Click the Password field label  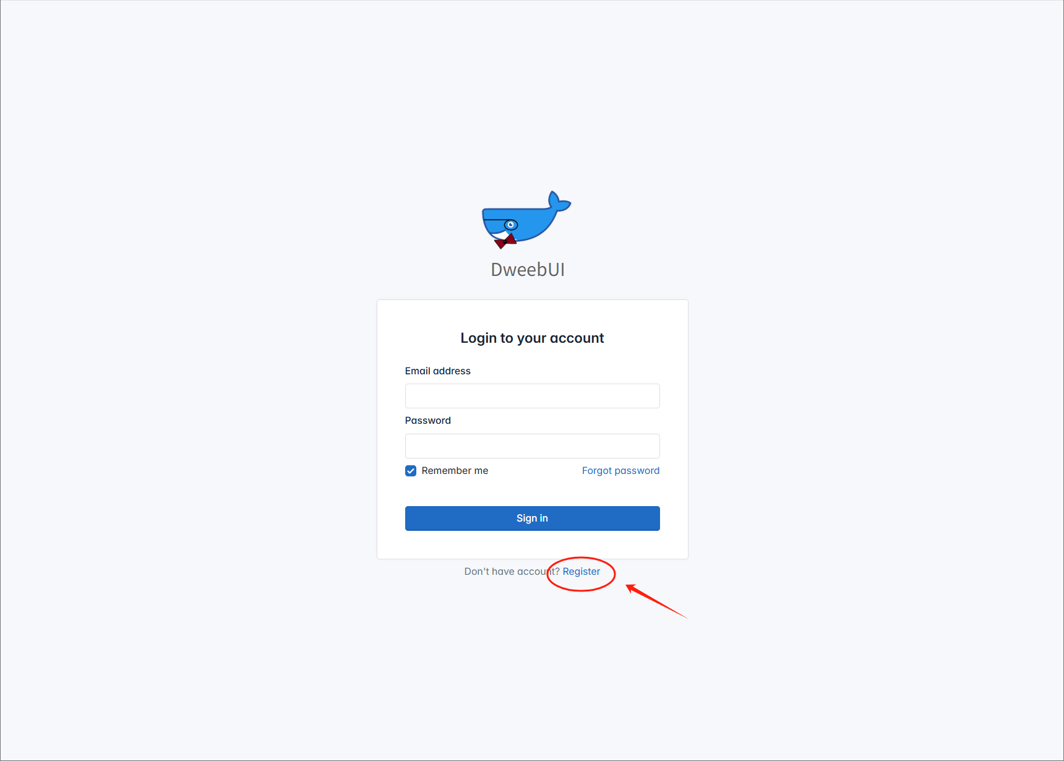[x=427, y=421]
